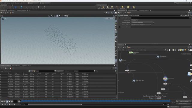
Task: Select the Area Light shelf tool
Action: 112,7
